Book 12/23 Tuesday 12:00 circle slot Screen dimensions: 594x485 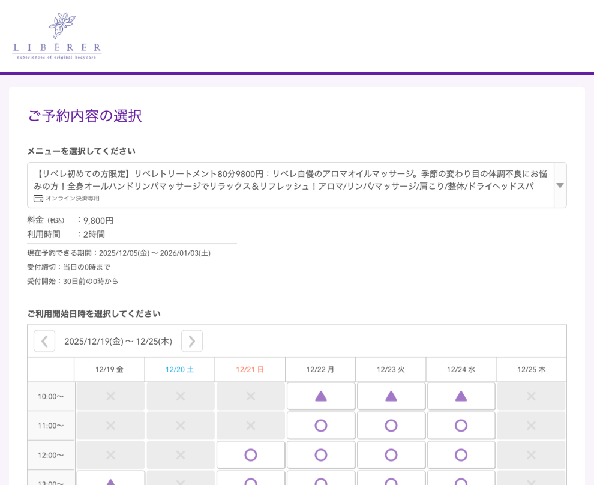click(391, 455)
